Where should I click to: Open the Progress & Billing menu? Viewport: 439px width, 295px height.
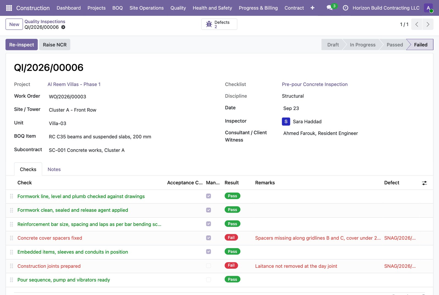(x=258, y=8)
